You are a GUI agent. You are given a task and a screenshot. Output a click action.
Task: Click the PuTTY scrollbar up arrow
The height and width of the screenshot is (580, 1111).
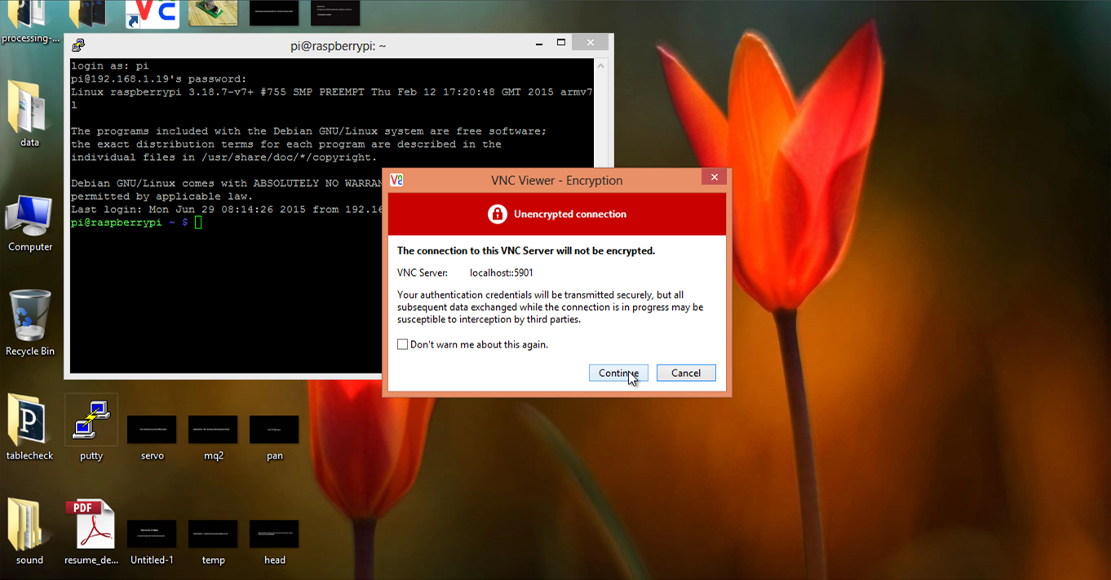tap(600, 66)
